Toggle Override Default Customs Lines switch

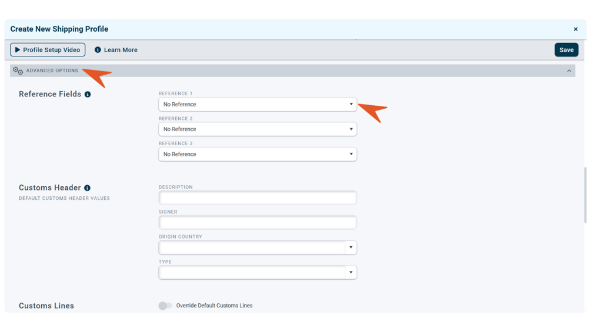165,306
